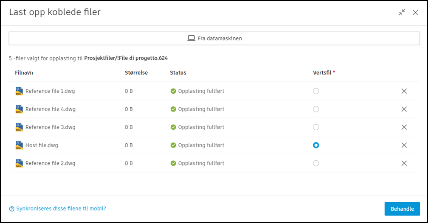Set Reference file 4.dwg as host file
428x223 pixels.
(316, 109)
